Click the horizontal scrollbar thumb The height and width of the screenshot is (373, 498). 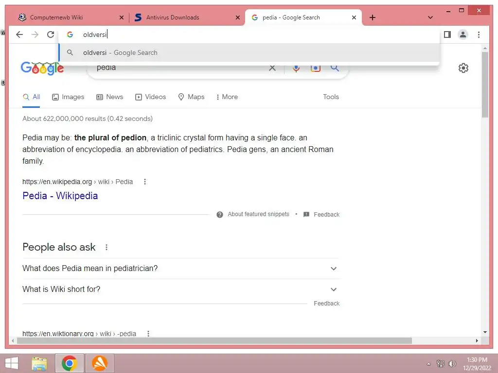pos(214,341)
